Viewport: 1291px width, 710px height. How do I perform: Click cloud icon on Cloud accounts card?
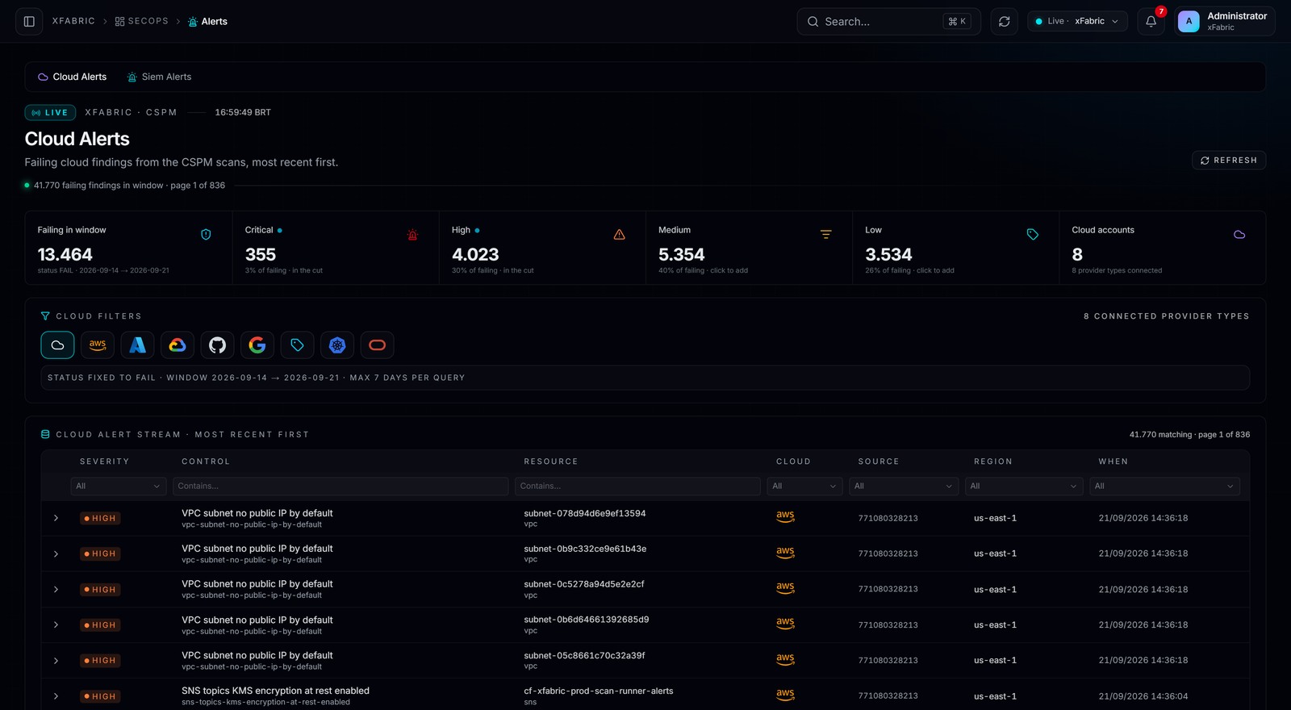tap(1239, 235)
